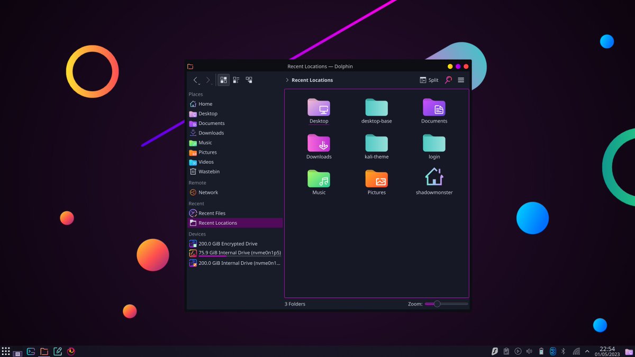Screen dimensions: 635x357
Task: Go forward with the right arrow button
Action: tap(208, 80)
